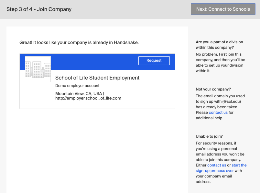Click 'Great! It looks like your company' message
Screen dimensions: 260x193
coord(79,43)
